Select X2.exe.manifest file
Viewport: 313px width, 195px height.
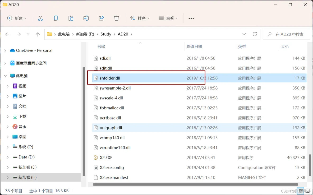pyautogui.click(x=199, y=178)
